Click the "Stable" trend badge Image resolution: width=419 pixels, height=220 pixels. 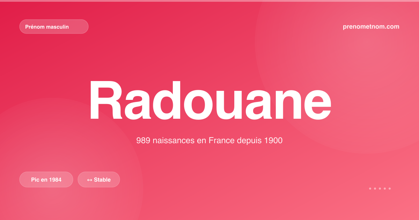[x=99, y=179]
